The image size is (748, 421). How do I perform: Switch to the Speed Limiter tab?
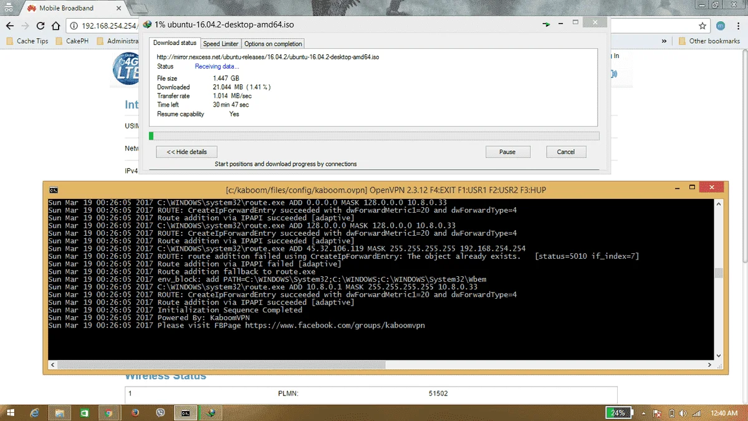click(x=221, y=44)
